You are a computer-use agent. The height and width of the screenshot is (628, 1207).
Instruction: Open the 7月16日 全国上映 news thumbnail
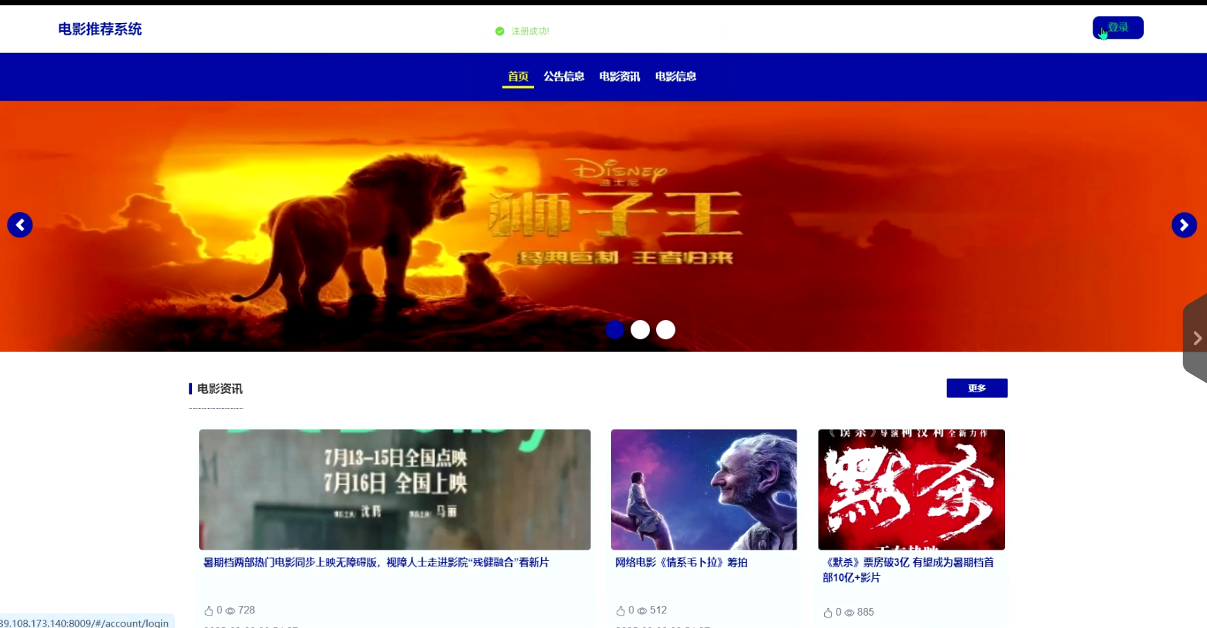(395, 489)
